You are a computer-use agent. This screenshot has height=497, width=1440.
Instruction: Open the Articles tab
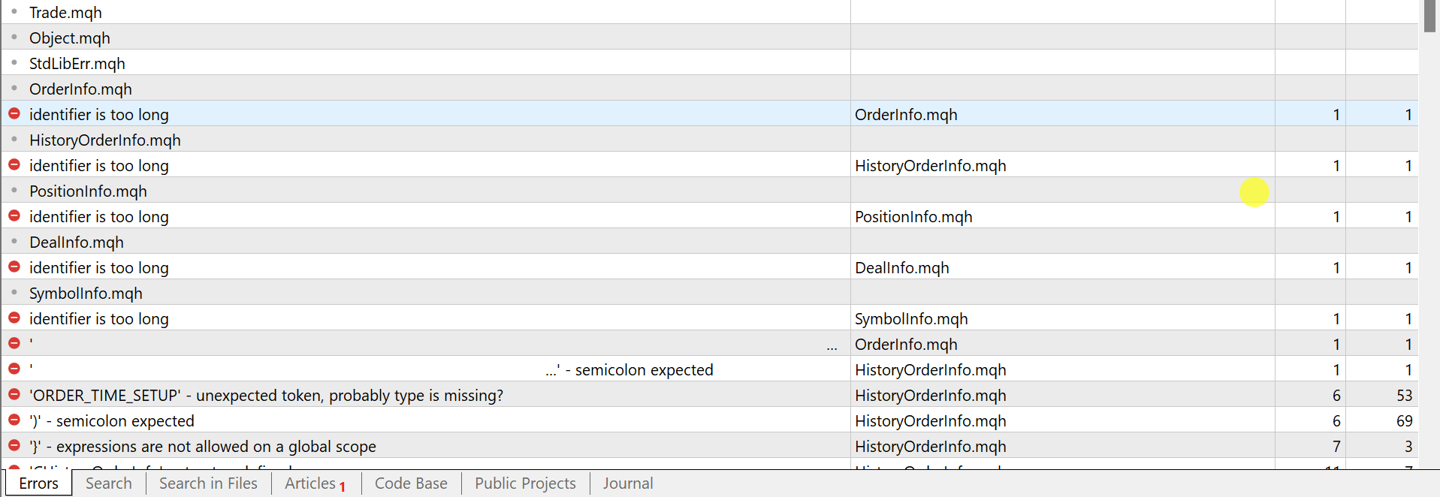tap(310, 483)
